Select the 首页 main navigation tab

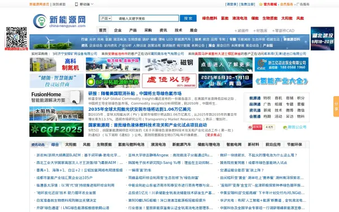pyautogui.click(x=102, y=31)
